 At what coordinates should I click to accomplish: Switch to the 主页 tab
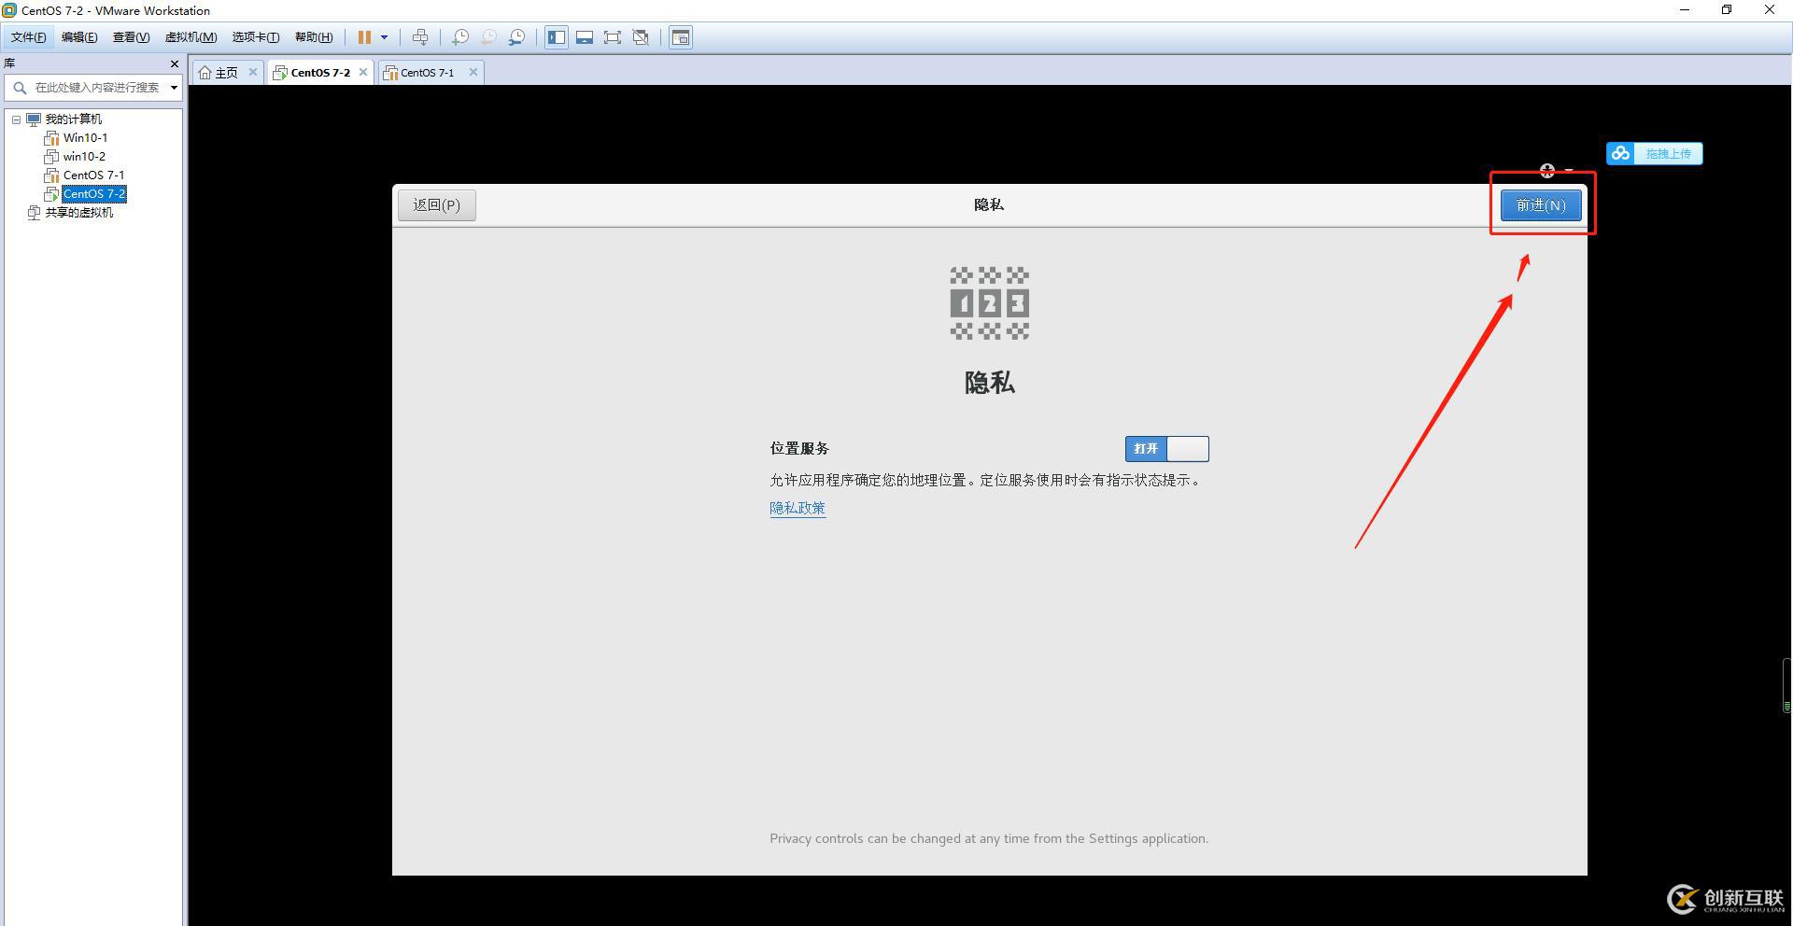pos(227,73)
